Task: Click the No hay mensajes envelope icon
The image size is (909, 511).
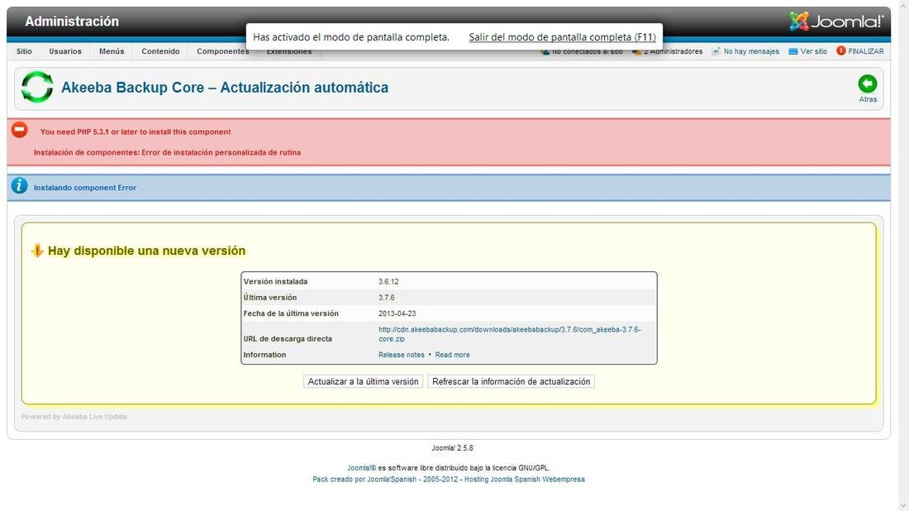Action: (x=716, y=51)
